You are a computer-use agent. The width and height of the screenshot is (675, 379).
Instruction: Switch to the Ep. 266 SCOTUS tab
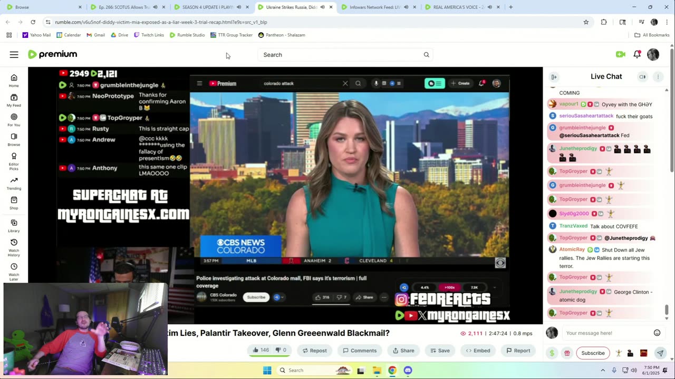coord(127,7)
